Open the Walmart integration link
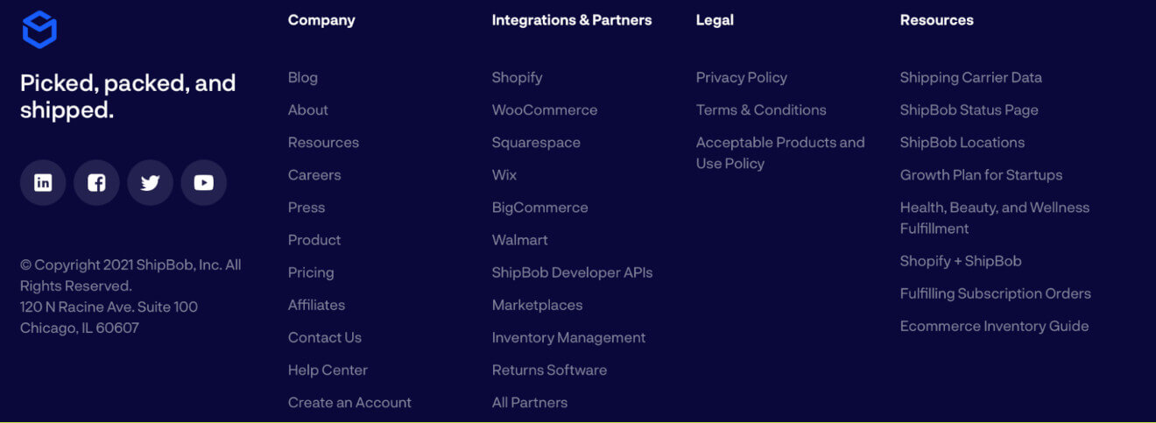The width and height of the screenshot is (1156, 423). tap(520, 239)
